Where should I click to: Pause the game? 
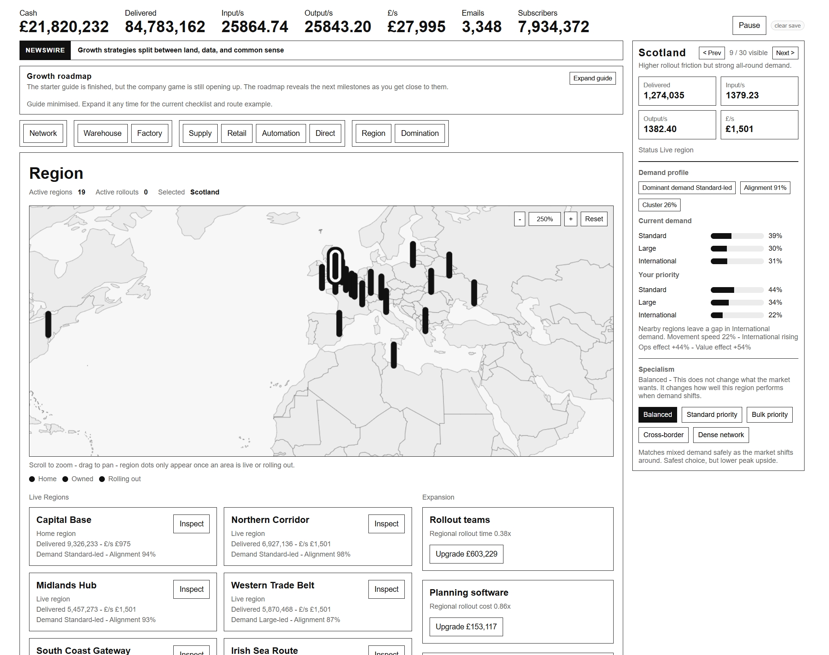[x=749, y=25]
